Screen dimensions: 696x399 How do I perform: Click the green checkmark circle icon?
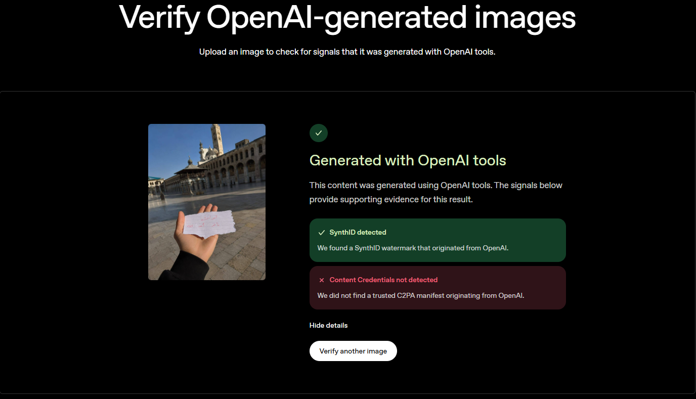point(319,133)
